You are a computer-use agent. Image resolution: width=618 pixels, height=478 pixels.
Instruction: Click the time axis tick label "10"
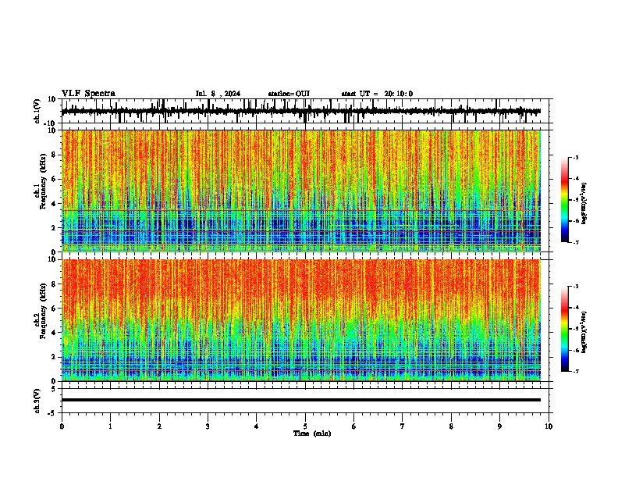(549, 426)
